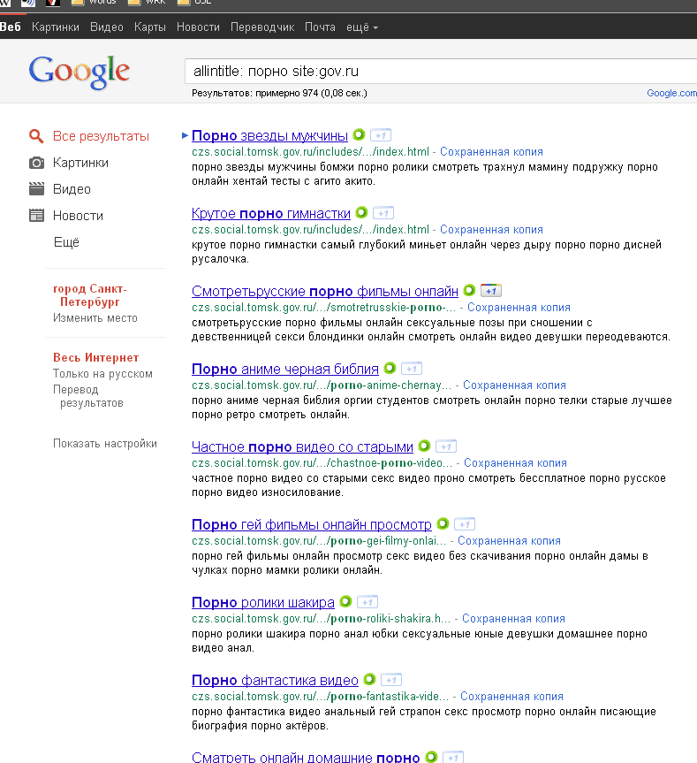Open 'Сохраненная копия' for chastnoe URL result

click(515, 463)
